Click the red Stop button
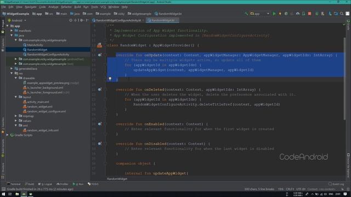 (309, 14)
